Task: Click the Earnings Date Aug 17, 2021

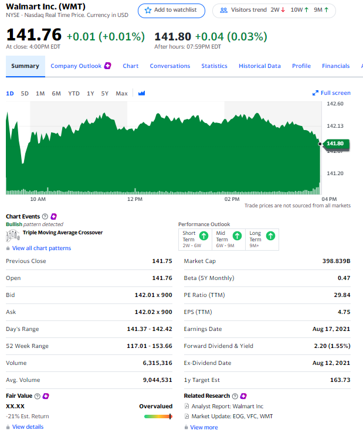Action: click(x=331, y=329)
